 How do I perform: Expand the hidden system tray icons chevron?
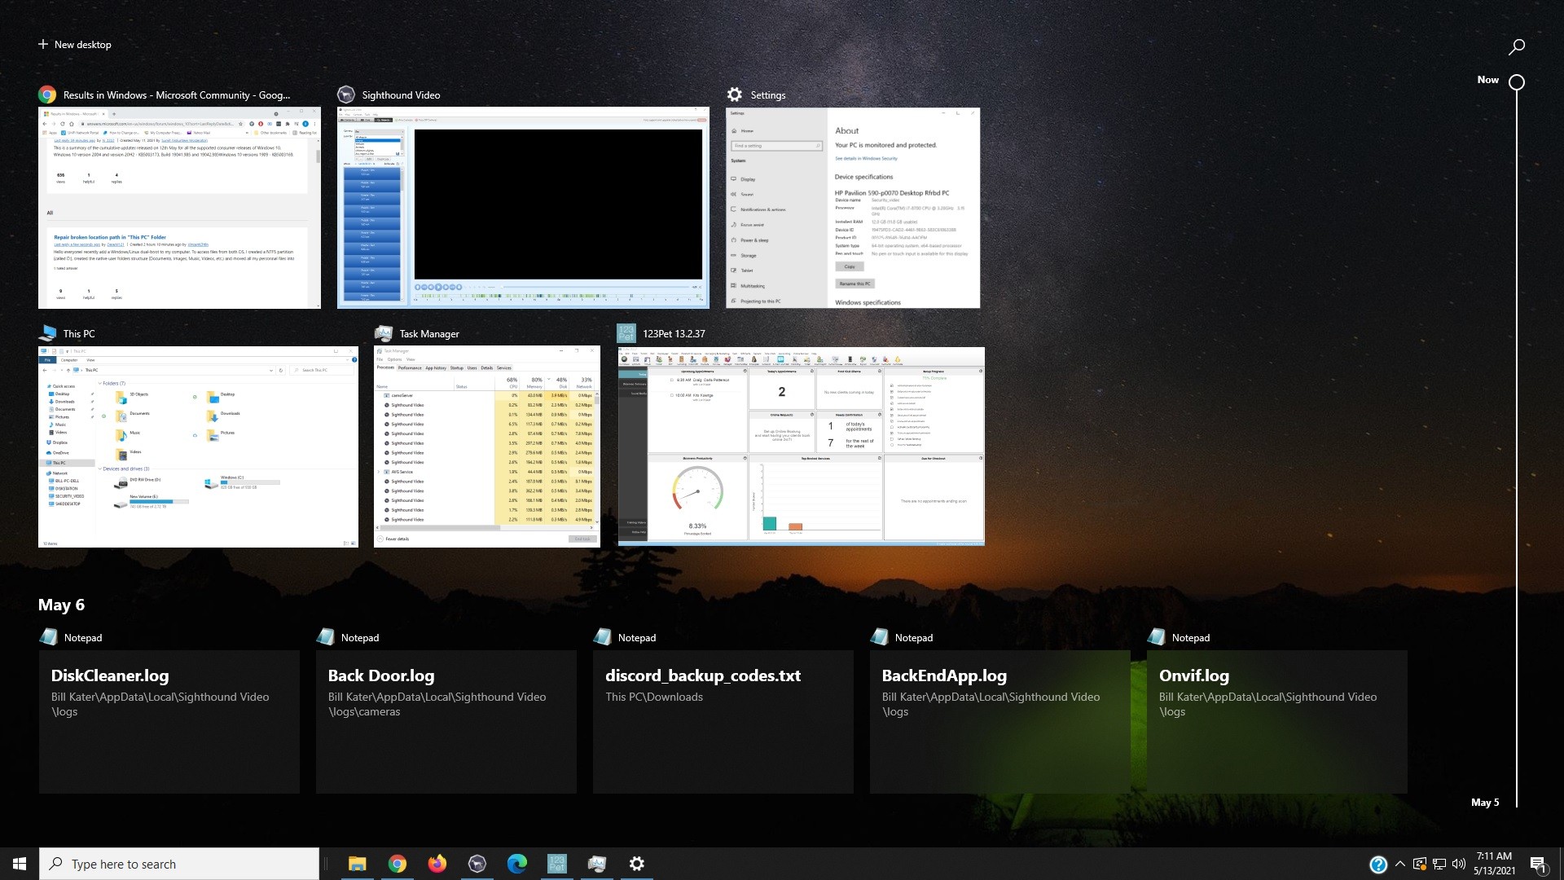pyautogui.click(x=1399, y=864)
